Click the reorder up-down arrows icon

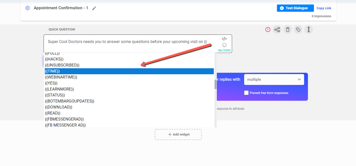[x=308, y=29]
